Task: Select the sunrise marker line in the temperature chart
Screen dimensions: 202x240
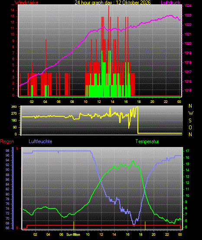Action: click(74, 225)
